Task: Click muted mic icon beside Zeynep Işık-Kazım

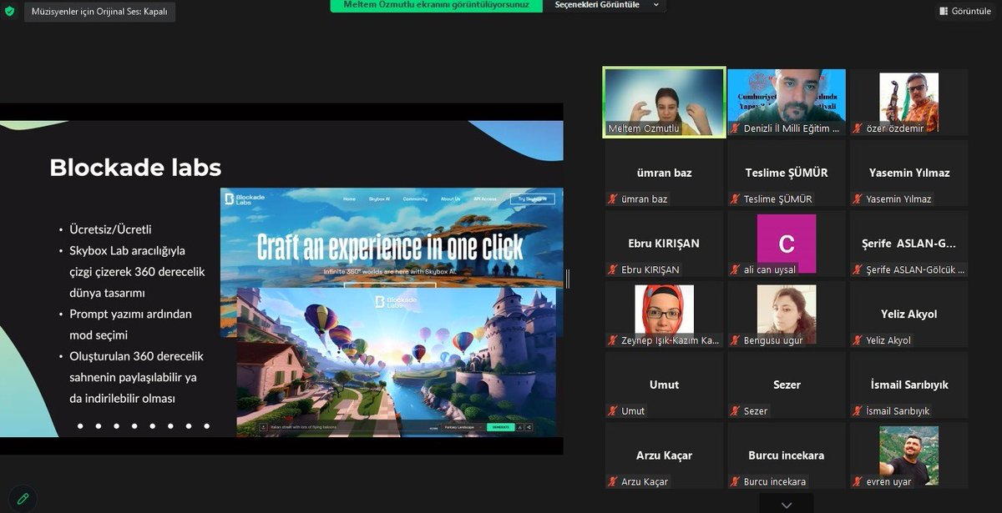Action: tap(614, 340)
